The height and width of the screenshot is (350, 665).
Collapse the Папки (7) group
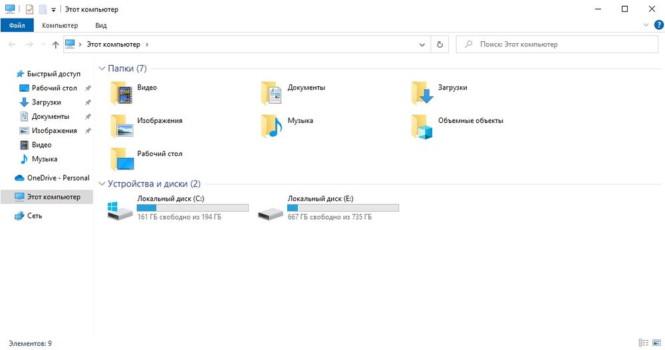pyautogui.click(x=102, y=68)
